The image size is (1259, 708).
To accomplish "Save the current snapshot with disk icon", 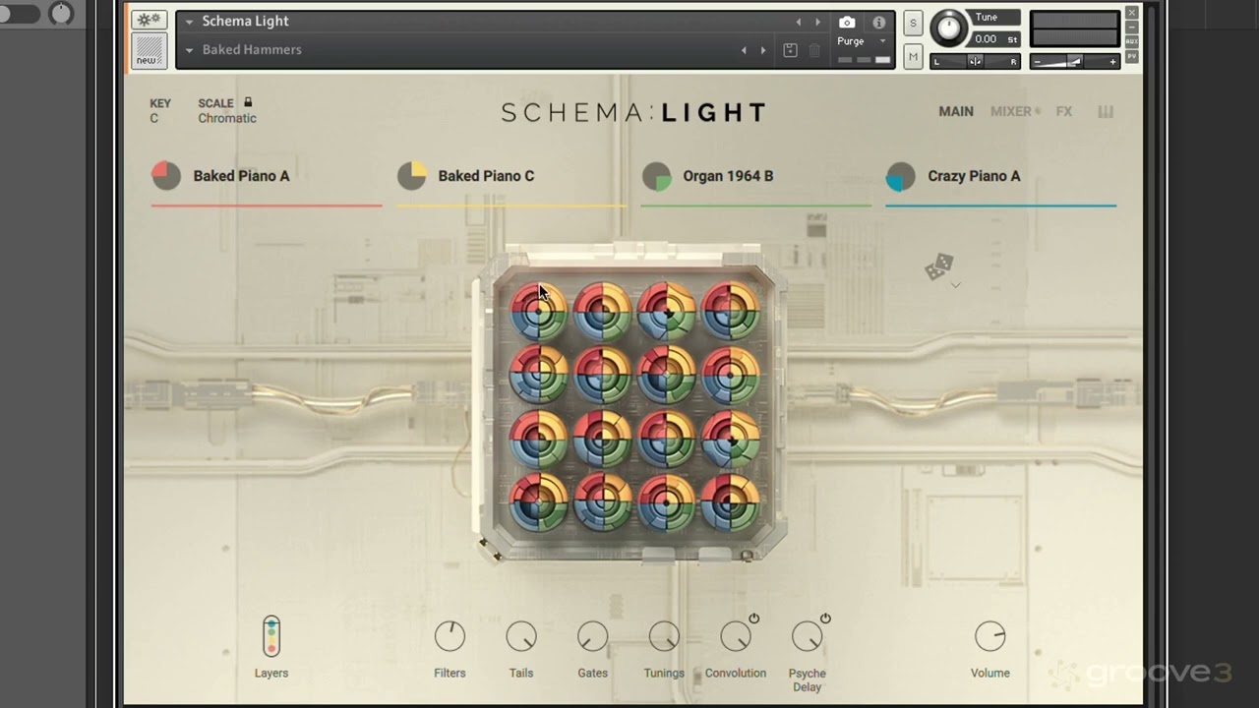I will [x=790, y=50].
